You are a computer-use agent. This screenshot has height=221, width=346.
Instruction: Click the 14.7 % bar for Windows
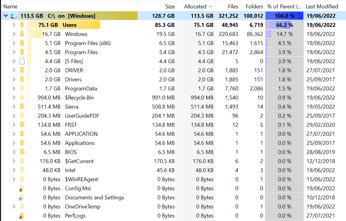click(x=284, y=34)
